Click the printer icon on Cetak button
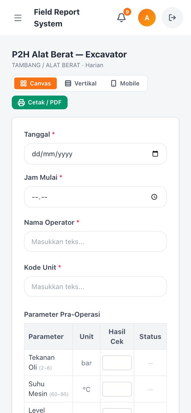 21,102
